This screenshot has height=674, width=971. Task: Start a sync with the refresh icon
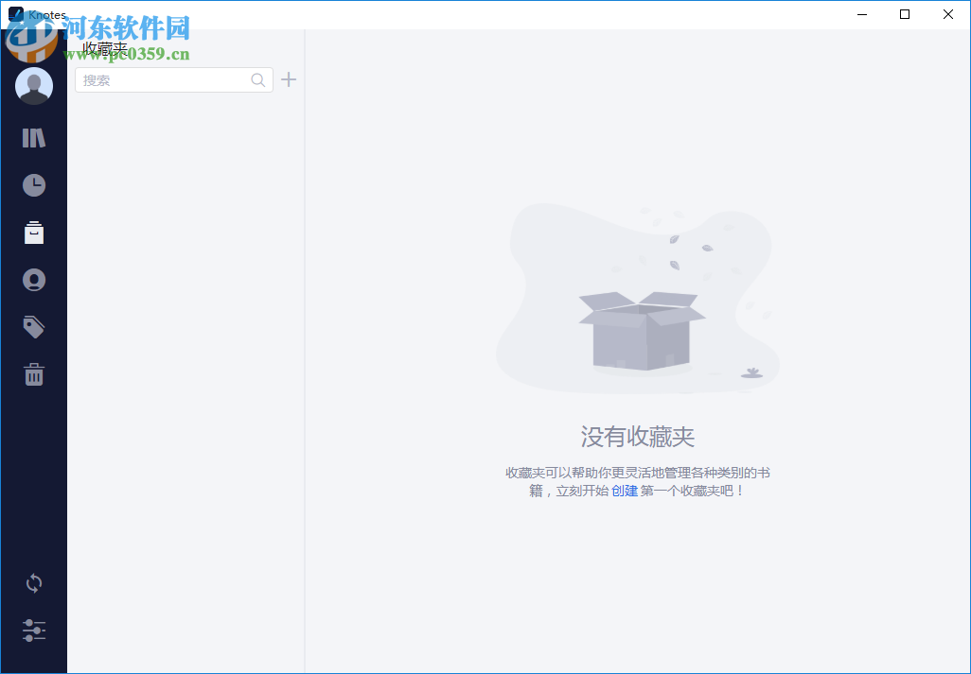(x=34, y=583)
